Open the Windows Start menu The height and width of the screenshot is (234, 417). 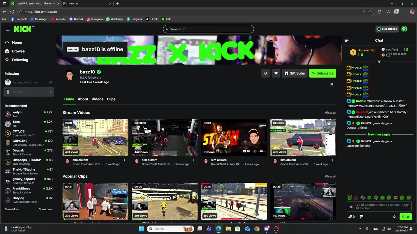[141, 229]
